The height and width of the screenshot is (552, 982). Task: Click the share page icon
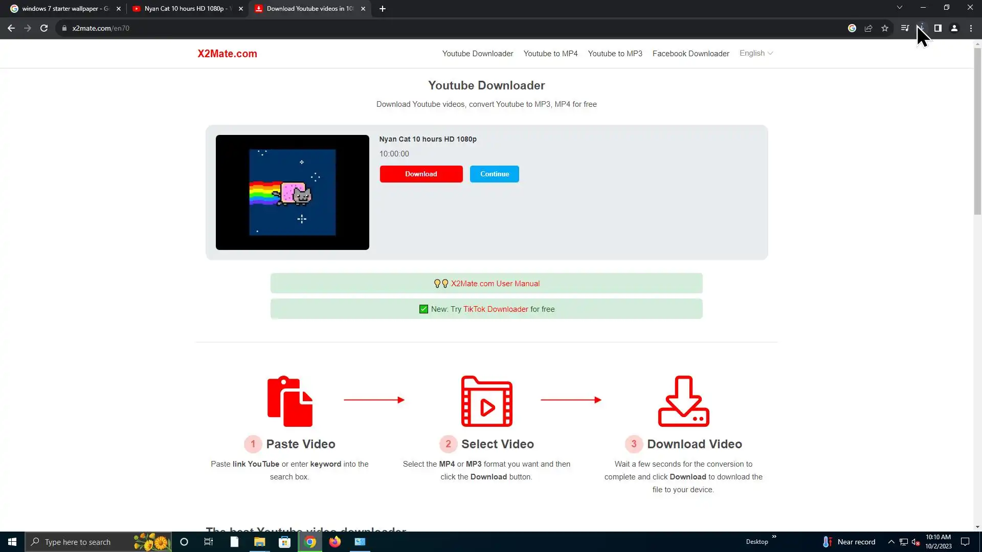tap(868, 28)
